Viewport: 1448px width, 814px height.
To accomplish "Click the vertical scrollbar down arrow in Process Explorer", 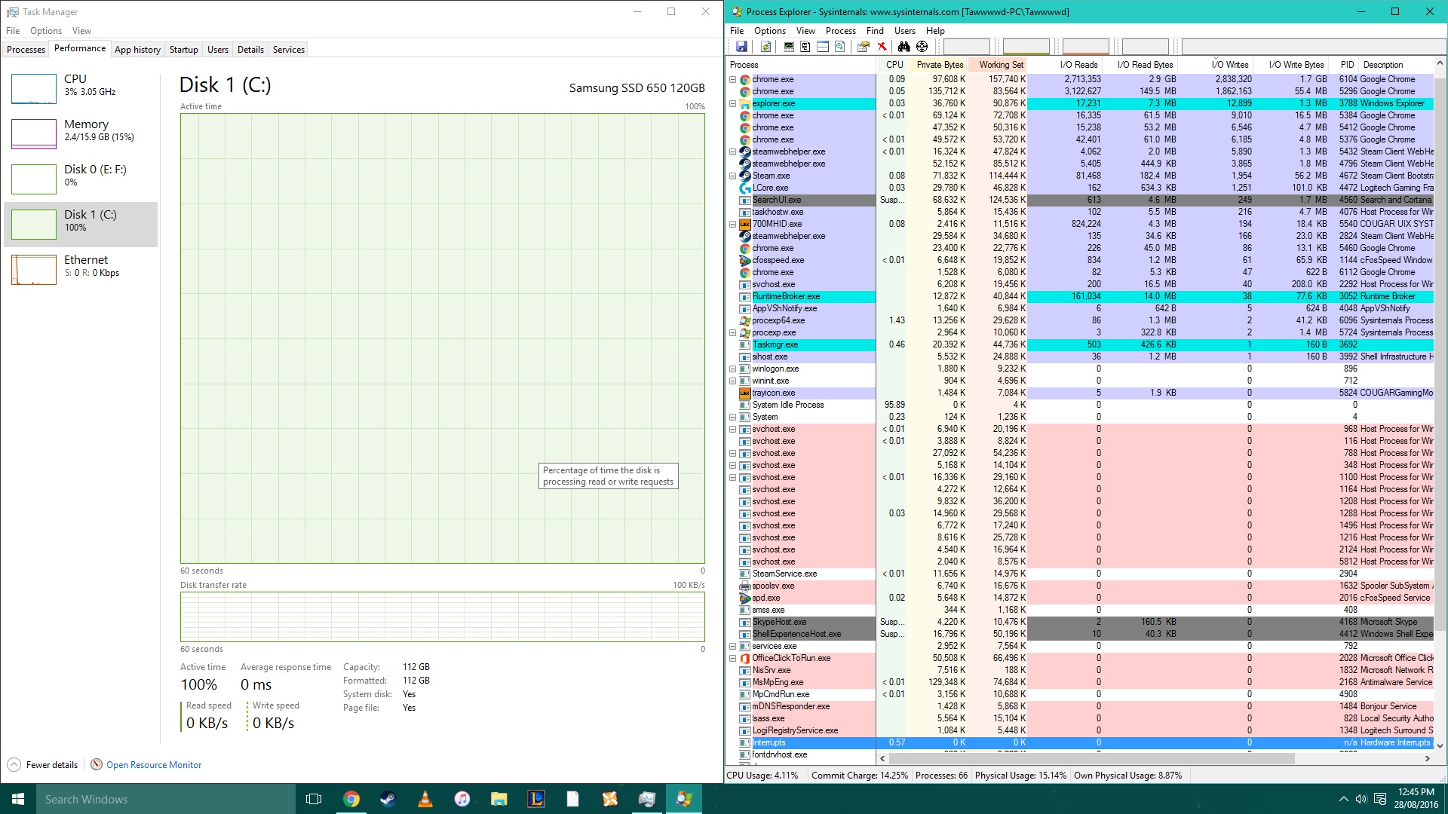I will click(1440, 745).
